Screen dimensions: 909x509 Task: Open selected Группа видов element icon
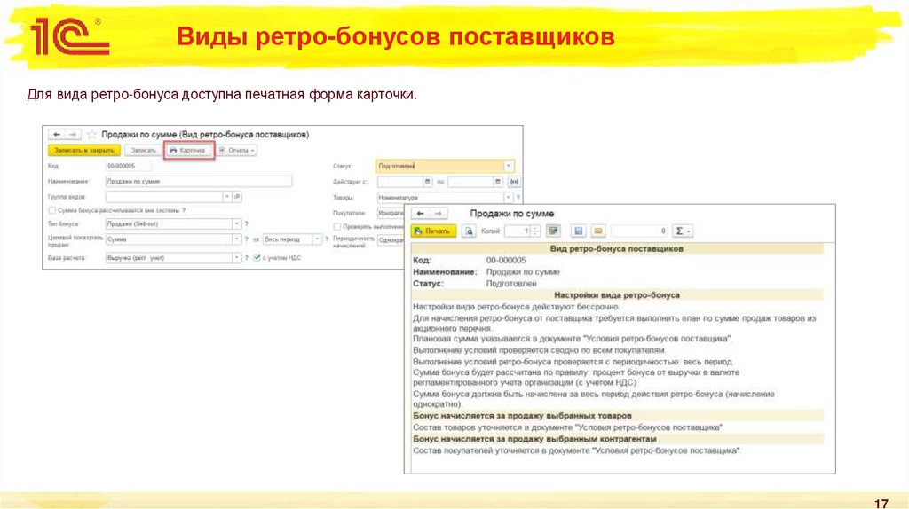[x=237, y=197]
